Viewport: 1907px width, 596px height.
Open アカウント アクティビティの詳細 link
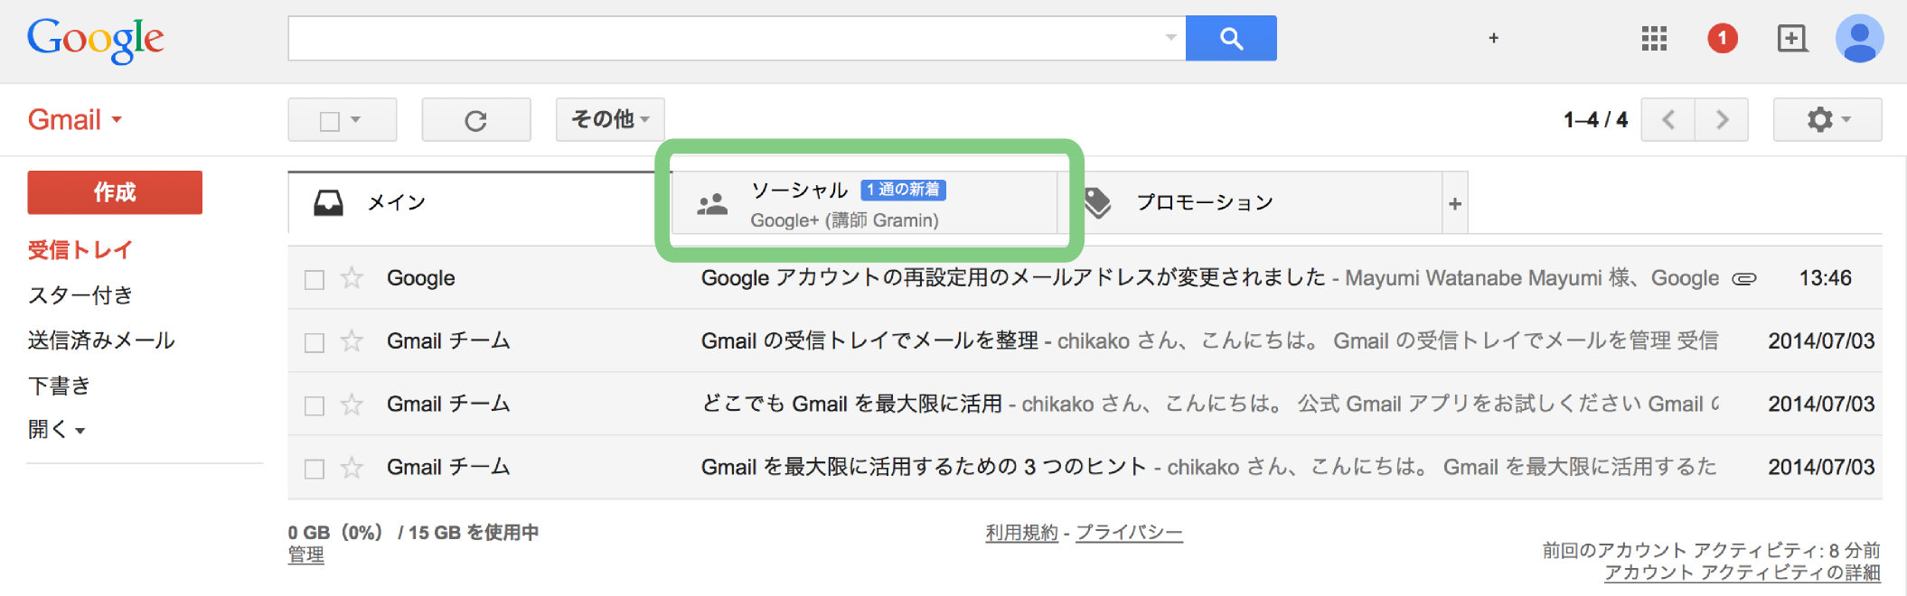coord(1743,573)
